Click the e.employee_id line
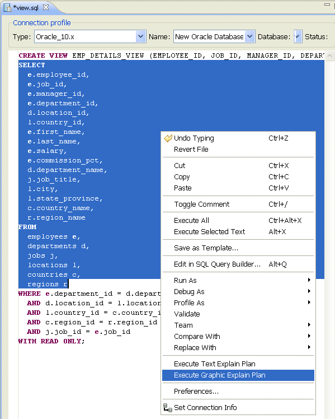 pyautogui.click(x=58, y=75)
